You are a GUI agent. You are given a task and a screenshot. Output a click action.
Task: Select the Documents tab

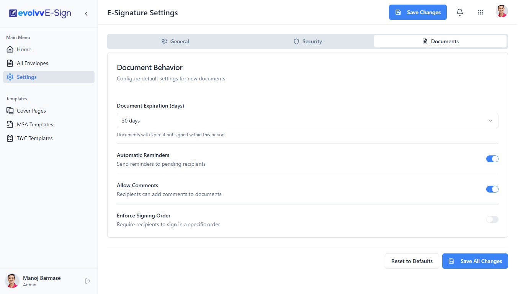coord(440,41)
